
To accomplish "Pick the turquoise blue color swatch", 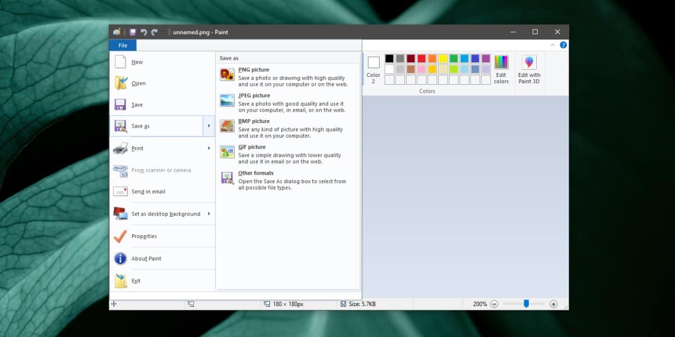I will [x=464, y=58].
